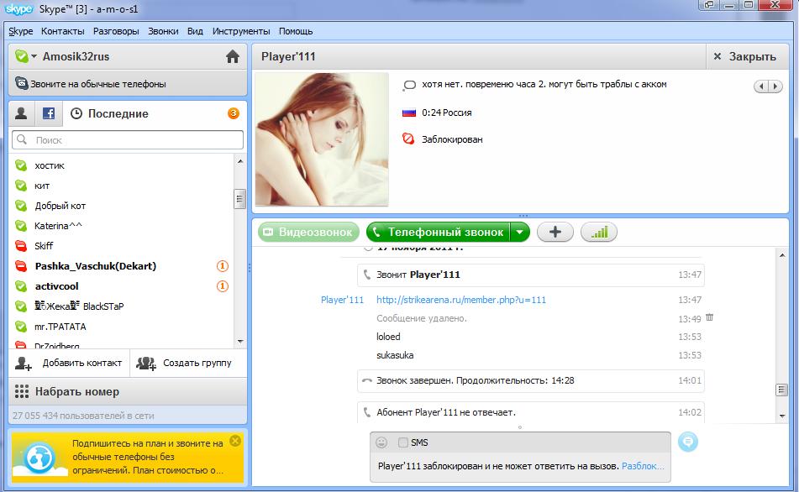The image size is (799, 492).
Task: Open the Разговоры menu
Action: pyautogui.click(x=116, y=31)
